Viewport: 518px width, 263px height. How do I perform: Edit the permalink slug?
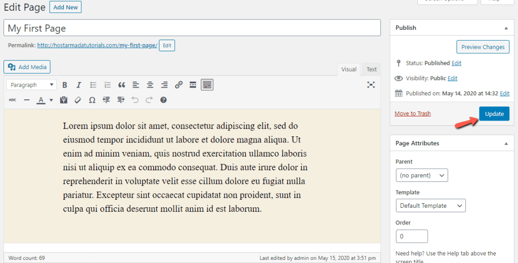click(x=167, y=45)
